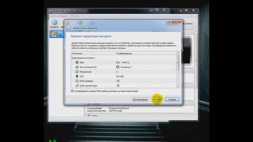Click the Windows 7 OS type value
This screenshot has width=253, height=142.
[x=126, y=67]
